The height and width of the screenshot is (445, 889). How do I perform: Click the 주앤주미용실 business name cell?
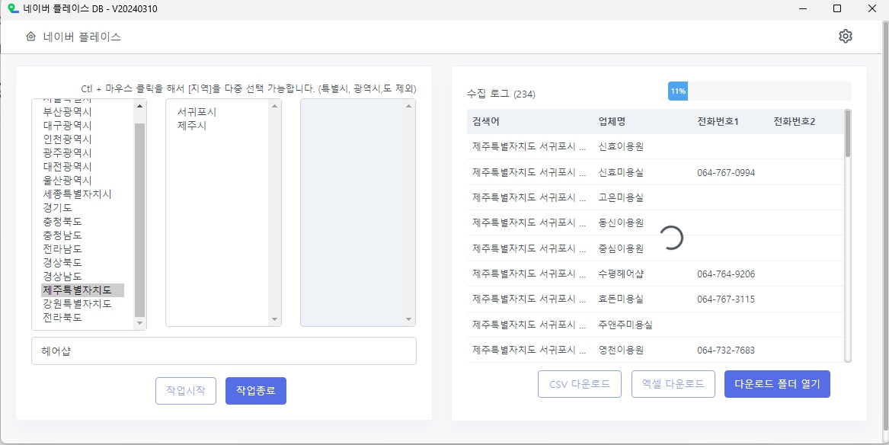(626, 325)
